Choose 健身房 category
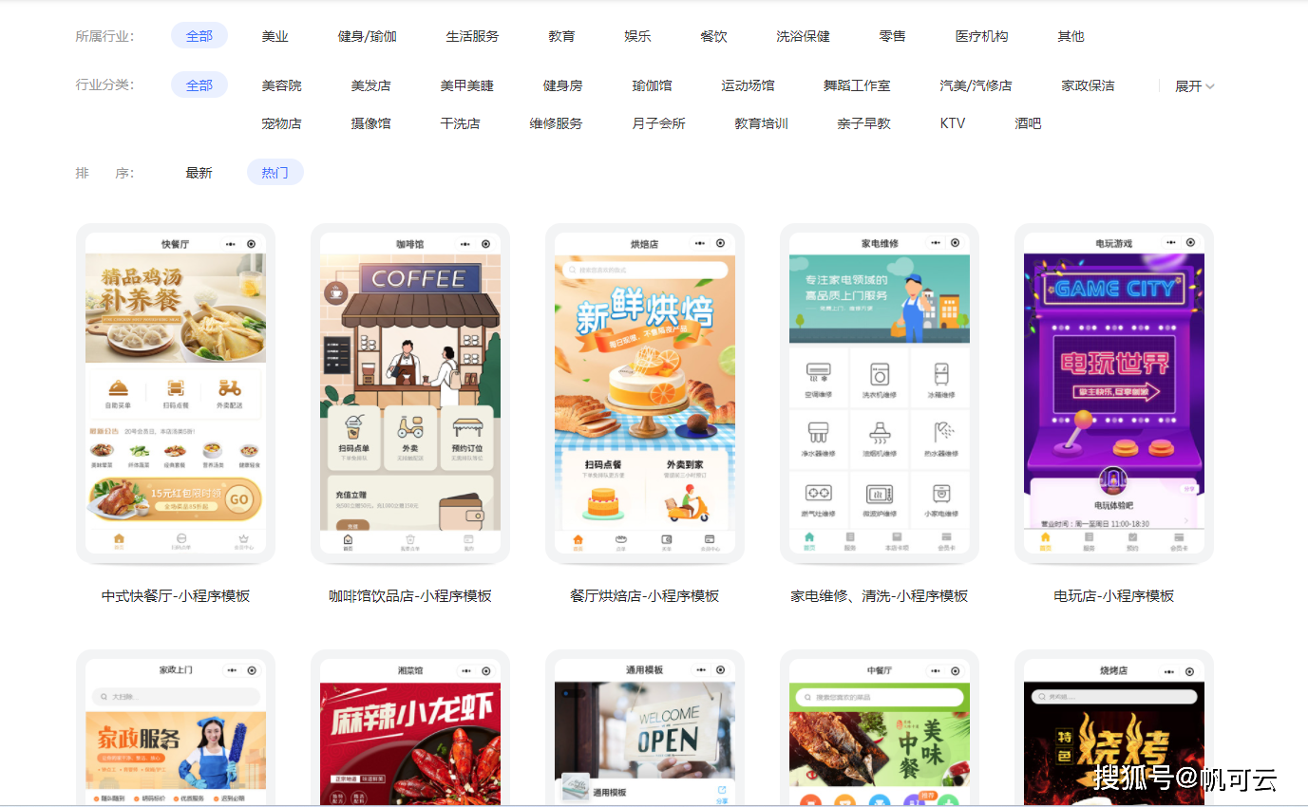Screen dimensions: 1308x807 [x=562, y=85]
